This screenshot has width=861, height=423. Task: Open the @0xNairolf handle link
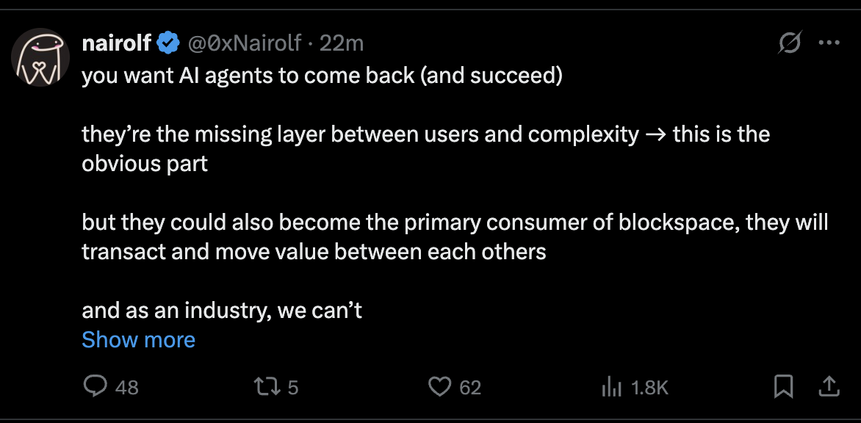(245, 43)
